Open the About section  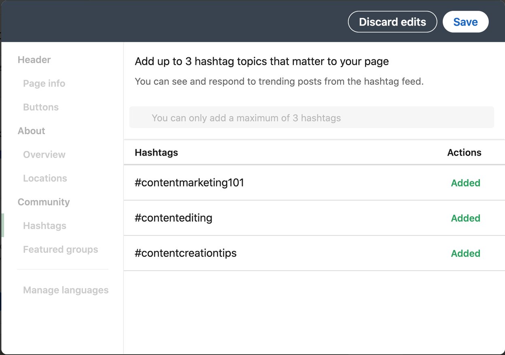(31, 131)
